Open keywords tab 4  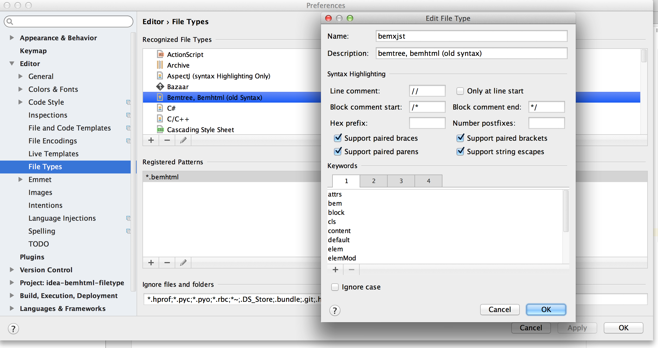click(x=428, y=181)
